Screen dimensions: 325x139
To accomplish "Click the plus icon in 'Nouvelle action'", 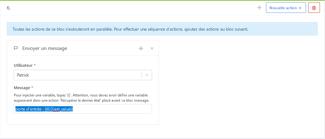I will (x=300, y=8).
